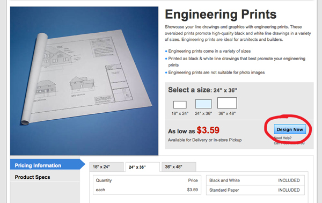Image resolution: width=322 pixels, height=203 pixels.
Task: Switch to Product Specs section
Action: tap(45, 177)
